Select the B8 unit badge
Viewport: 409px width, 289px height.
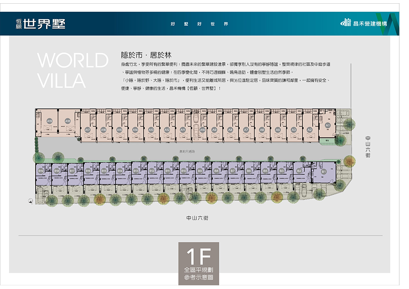pos(216,171)
